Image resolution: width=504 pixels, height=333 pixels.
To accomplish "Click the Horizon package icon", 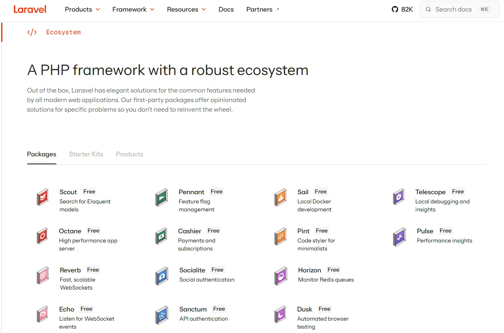I will [280, 275].
